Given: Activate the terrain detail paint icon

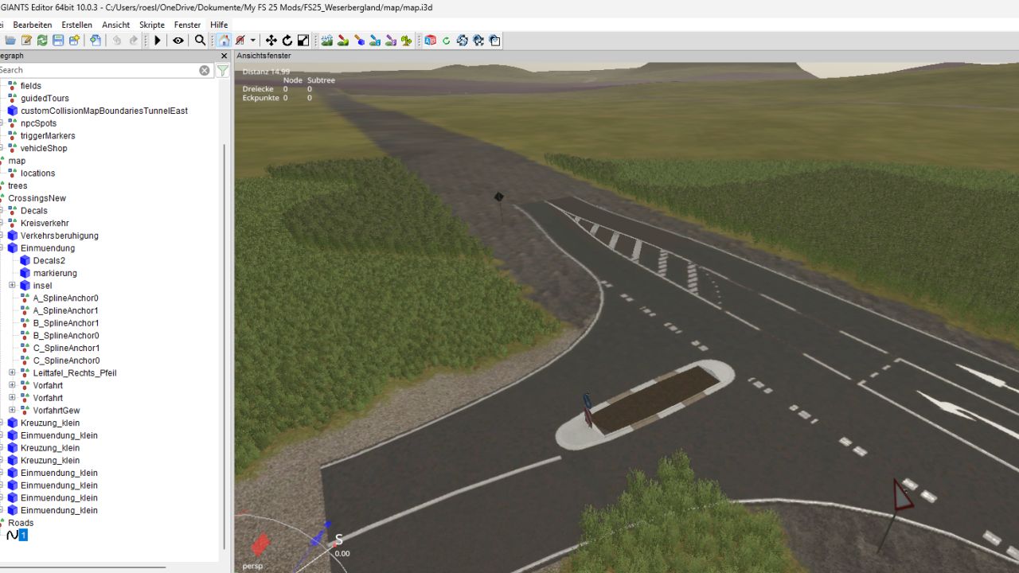Looking at the screenshot, I should tap(343, 41).
